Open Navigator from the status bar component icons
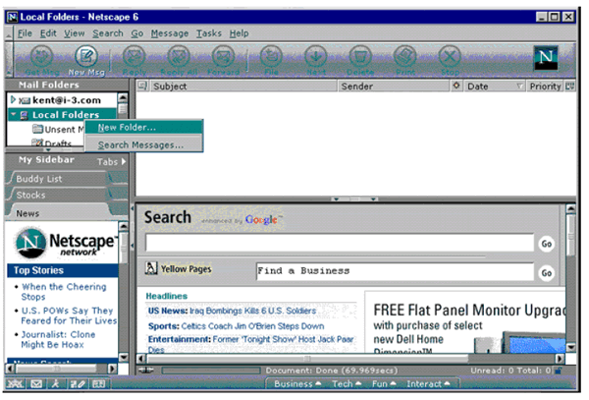589x400 pixels. 16,384
